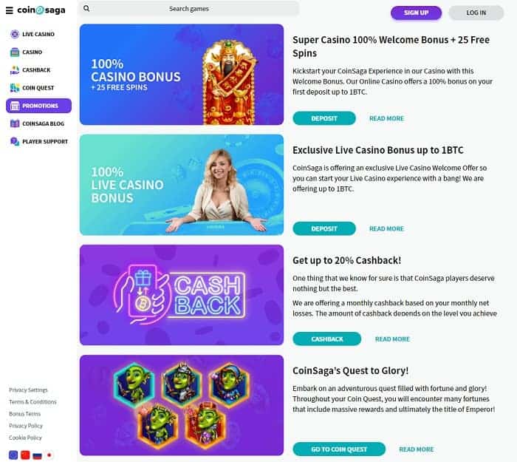Open Player Support chat icon
517x462 pixels.
tap(15, 141)
